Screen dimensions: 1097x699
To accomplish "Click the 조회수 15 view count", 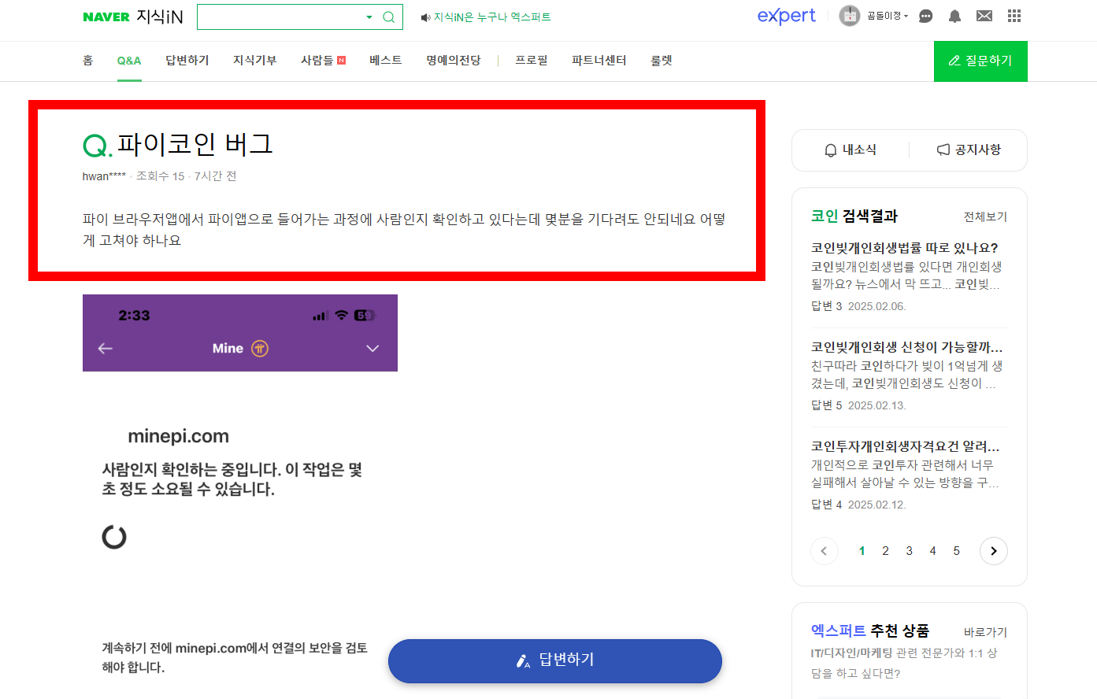I will tap(161, 176).
